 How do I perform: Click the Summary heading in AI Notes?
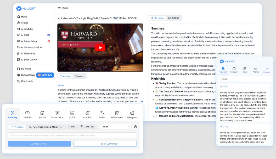pyautogui.click(x=158, y=28)
